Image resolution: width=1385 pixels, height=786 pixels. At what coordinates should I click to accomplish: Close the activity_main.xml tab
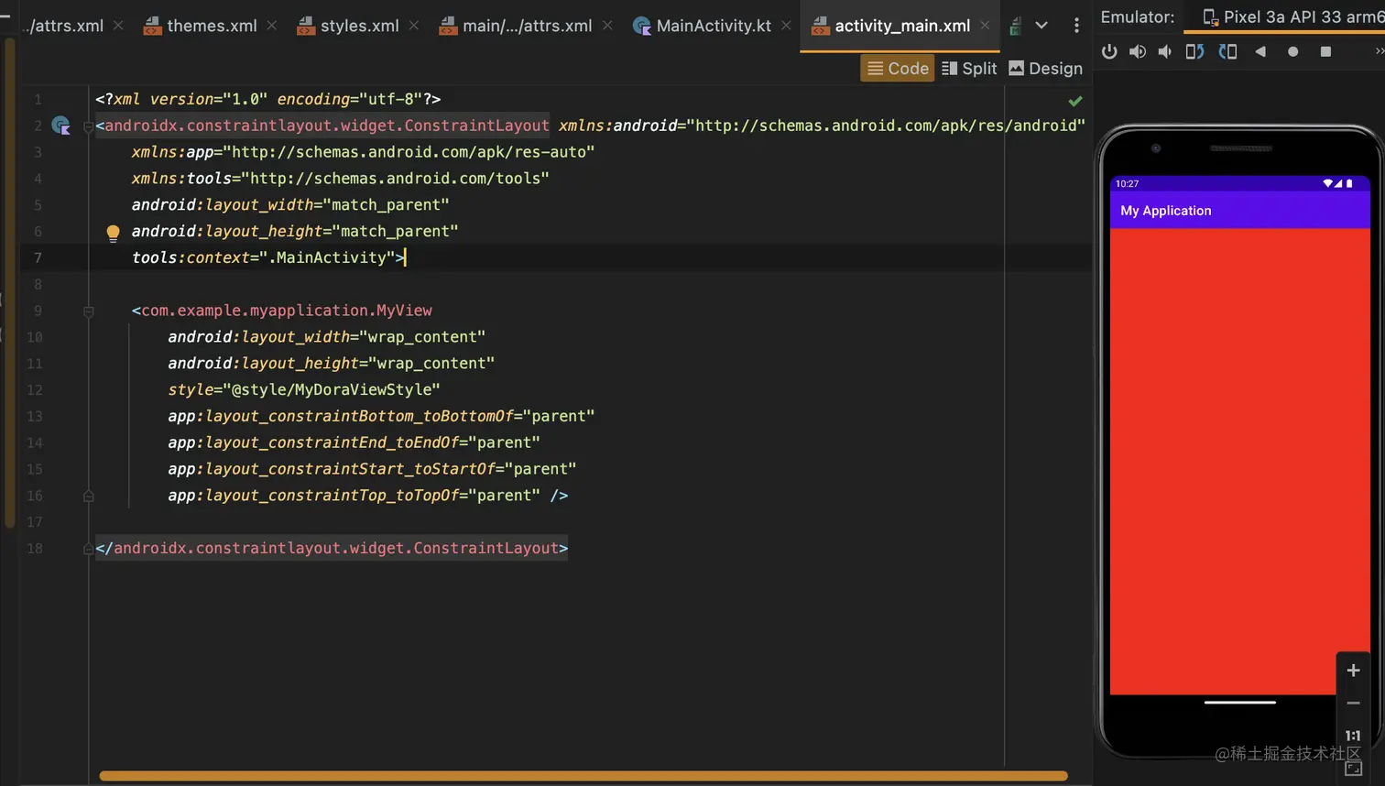coord(985,26)
